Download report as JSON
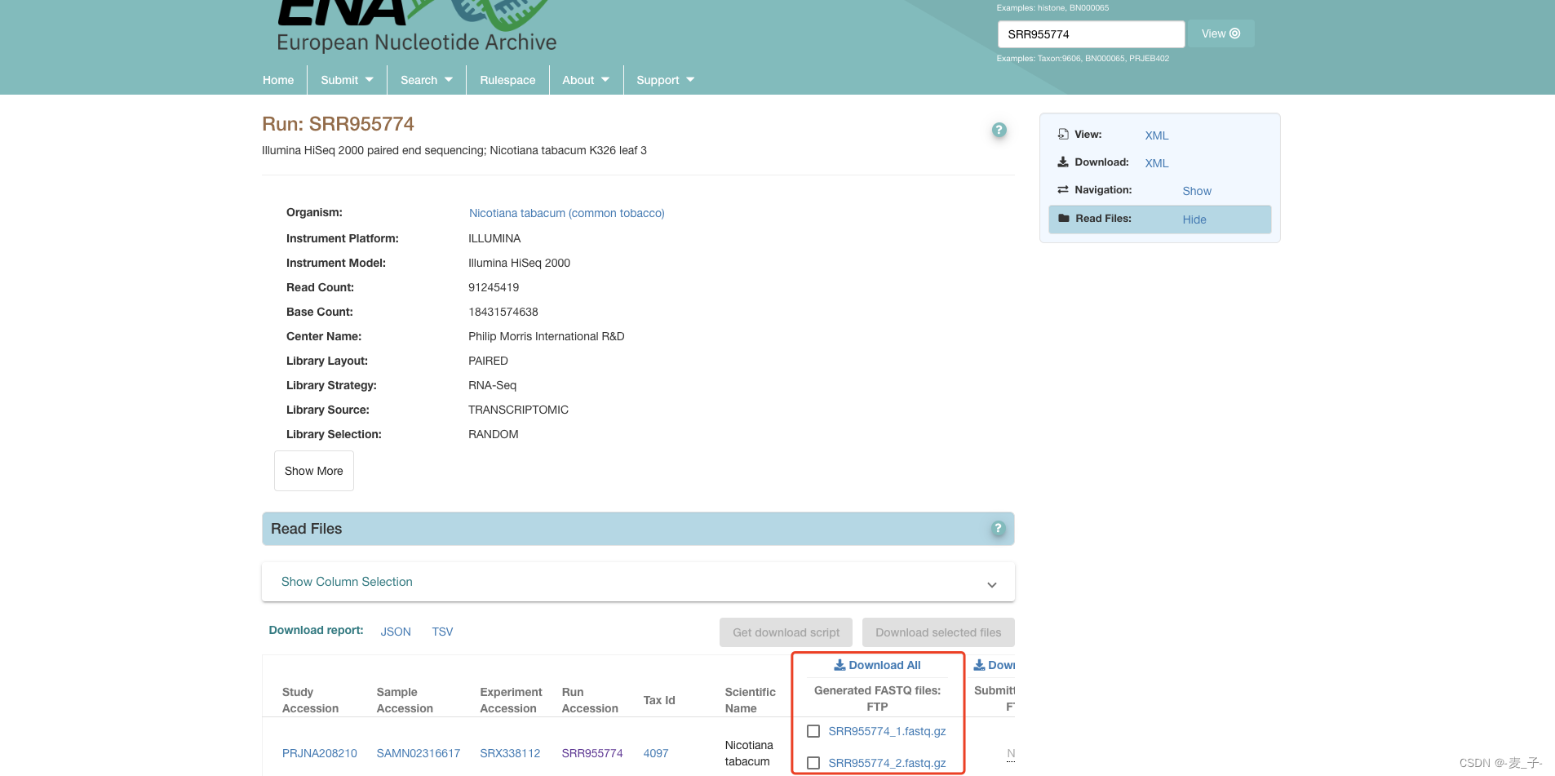This screenshot has width=1555, height=776. [396, 632]
